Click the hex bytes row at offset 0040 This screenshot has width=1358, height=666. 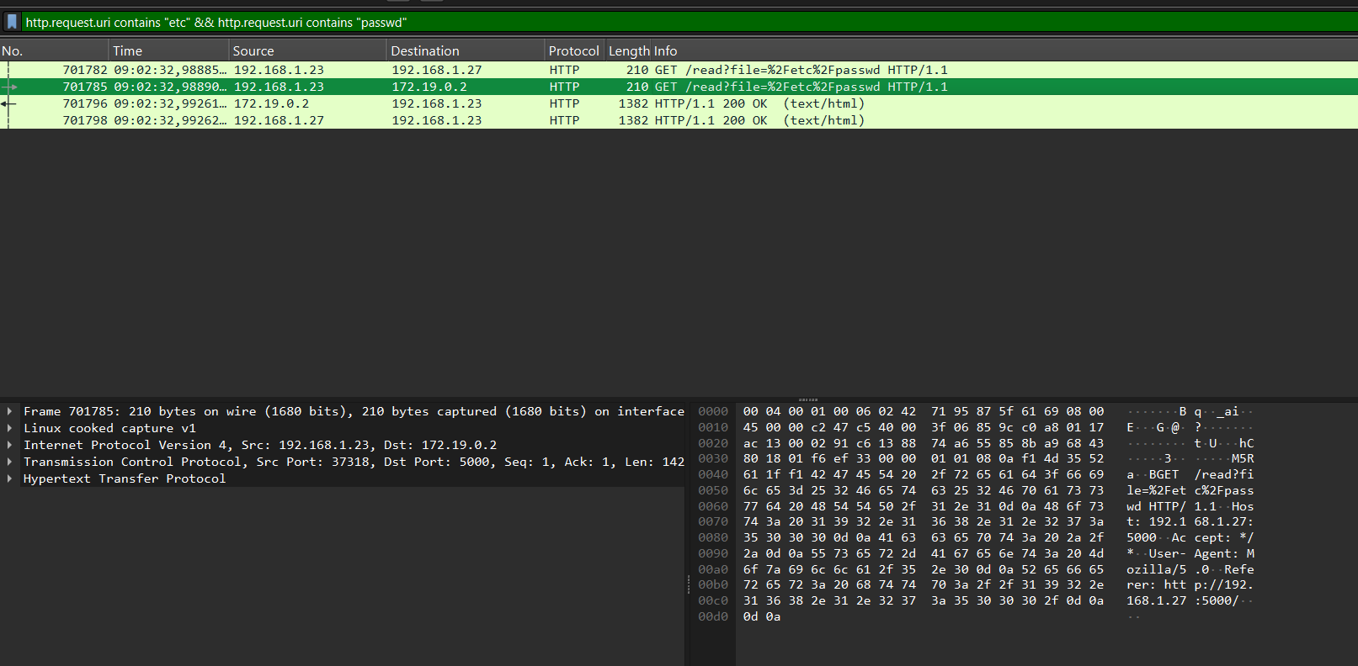tap(923, 474)
